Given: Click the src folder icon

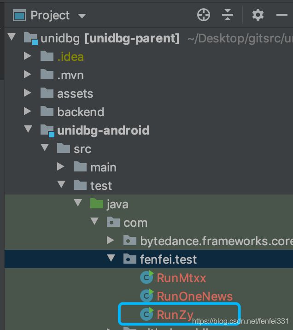Looking at the screenshot, I should coord(63,148).
